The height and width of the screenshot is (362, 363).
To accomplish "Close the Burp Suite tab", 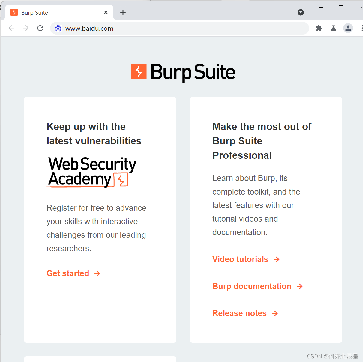I will (x=106, y=12).
